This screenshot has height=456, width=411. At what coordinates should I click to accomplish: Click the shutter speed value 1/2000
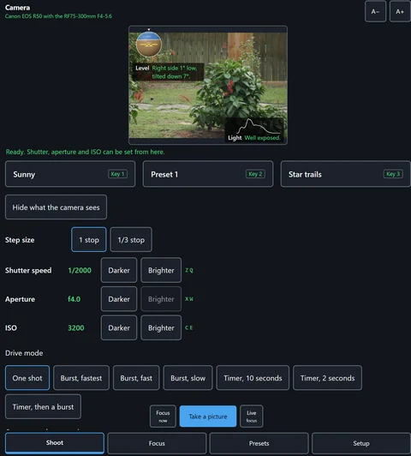[80, 270]
